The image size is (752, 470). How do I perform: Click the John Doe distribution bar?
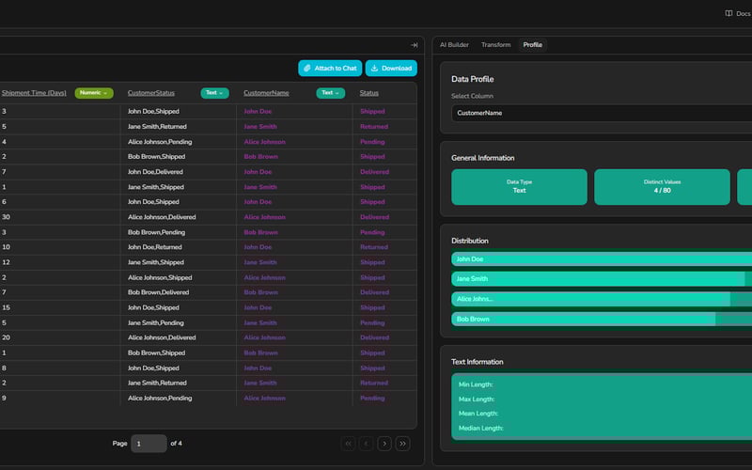coord(602,259)
